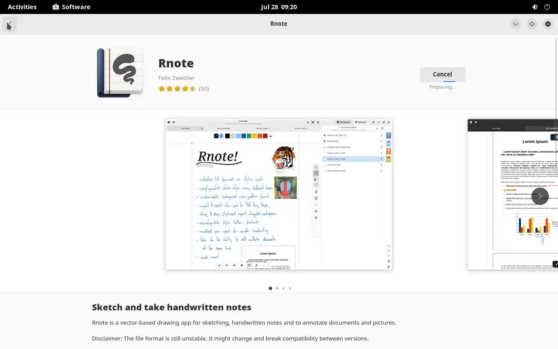
Task: Select the first carousel page dot
Action: tap(270, 288)
